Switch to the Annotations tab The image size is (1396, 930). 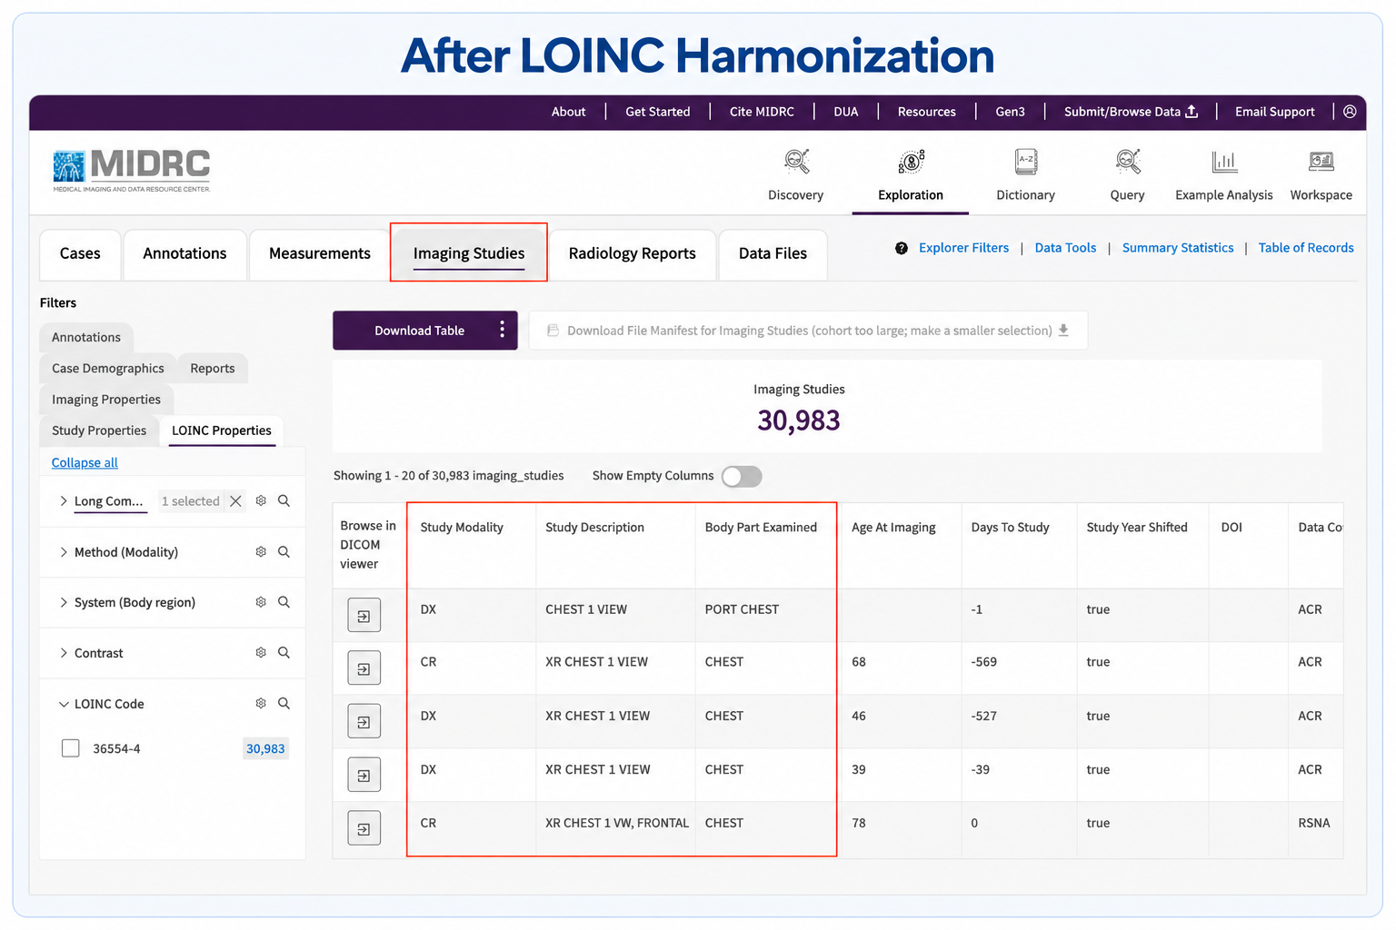click(x=184, y=254)
